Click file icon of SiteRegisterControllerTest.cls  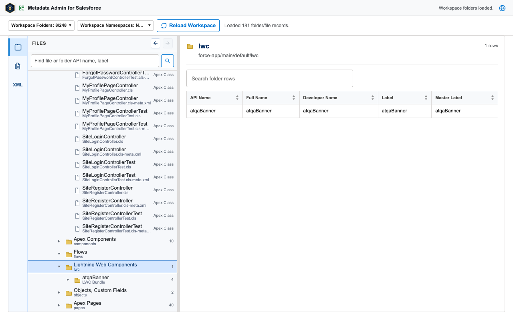coord(77,216)
